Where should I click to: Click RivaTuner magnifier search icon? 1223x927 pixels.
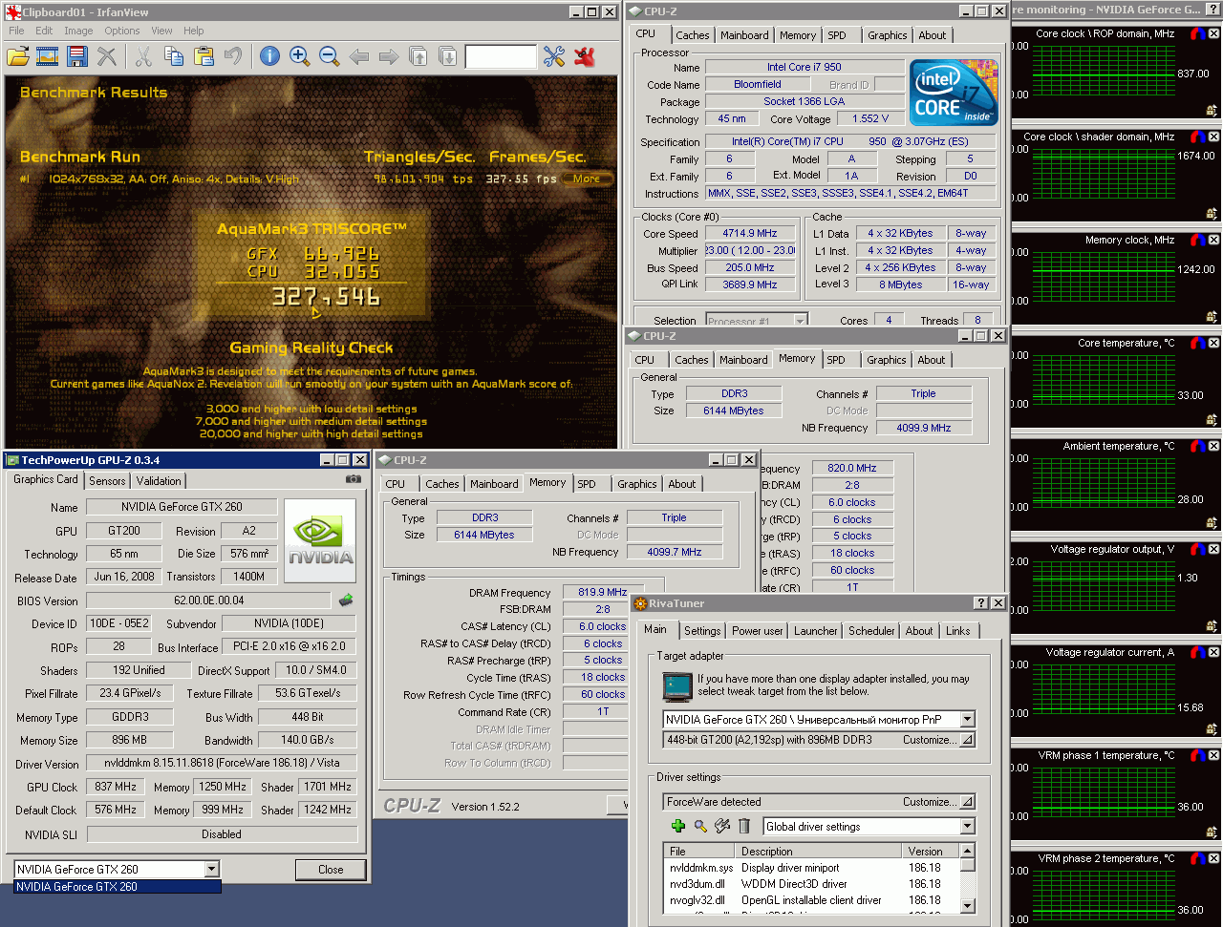[700, 827]
